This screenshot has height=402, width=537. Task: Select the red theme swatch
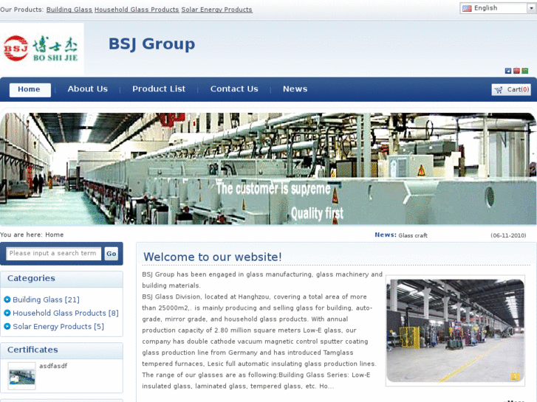pos(516,71)
